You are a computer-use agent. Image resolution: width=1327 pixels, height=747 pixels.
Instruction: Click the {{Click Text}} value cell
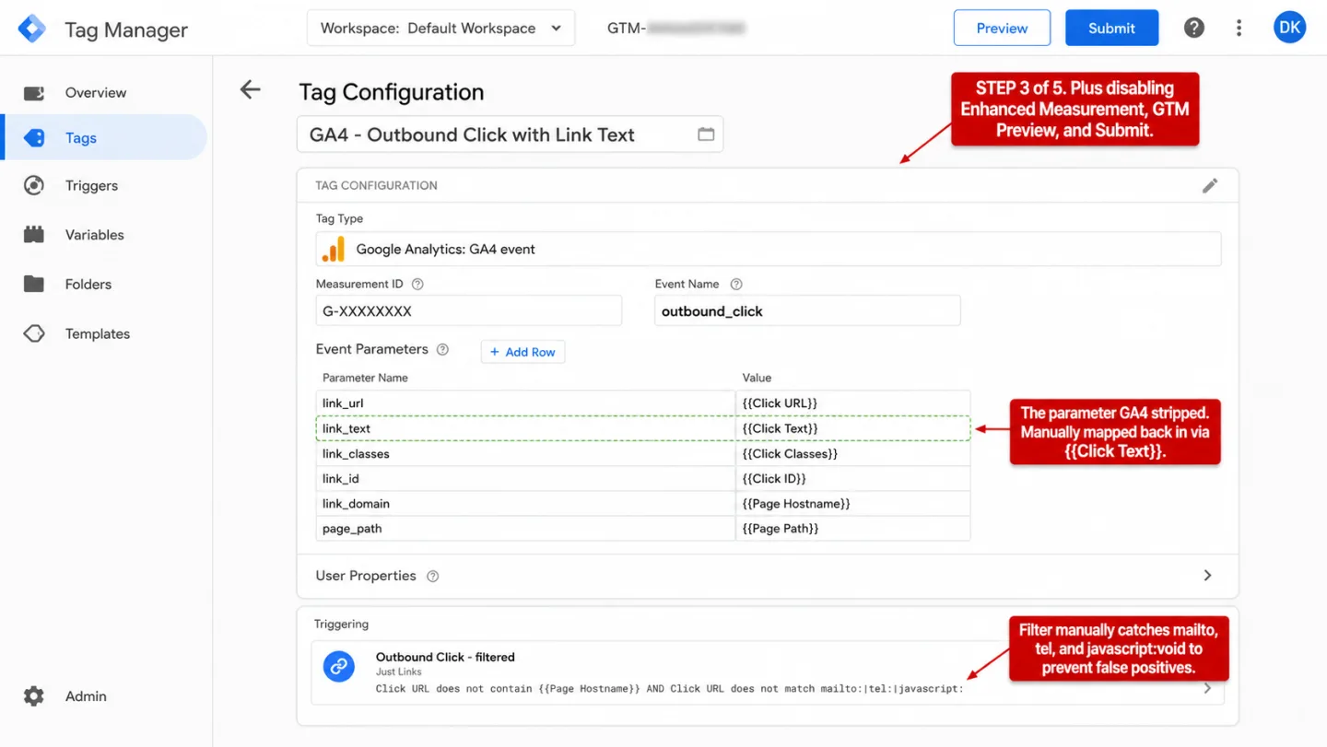click(x=853, y=428)
